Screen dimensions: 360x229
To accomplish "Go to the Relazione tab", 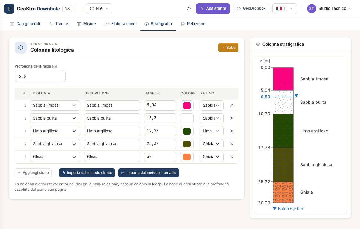I will pos(193,24).
